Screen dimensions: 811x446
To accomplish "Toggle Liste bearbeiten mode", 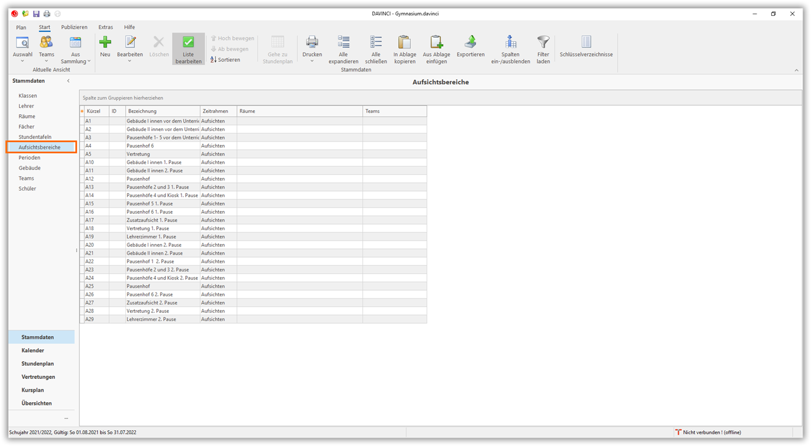I will click(x=189, y=48).
